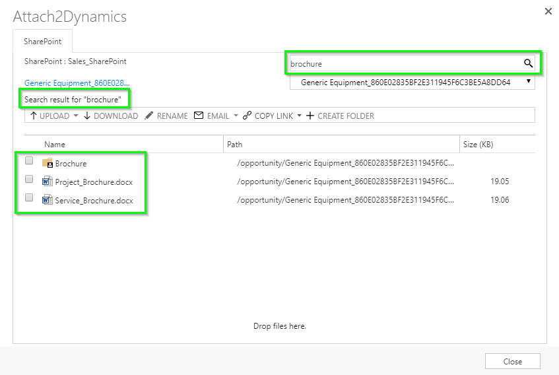Click the Rename pencil icon
Viewport: 559px width, 375px height.
pyautogui.click(x=149, y=116)
